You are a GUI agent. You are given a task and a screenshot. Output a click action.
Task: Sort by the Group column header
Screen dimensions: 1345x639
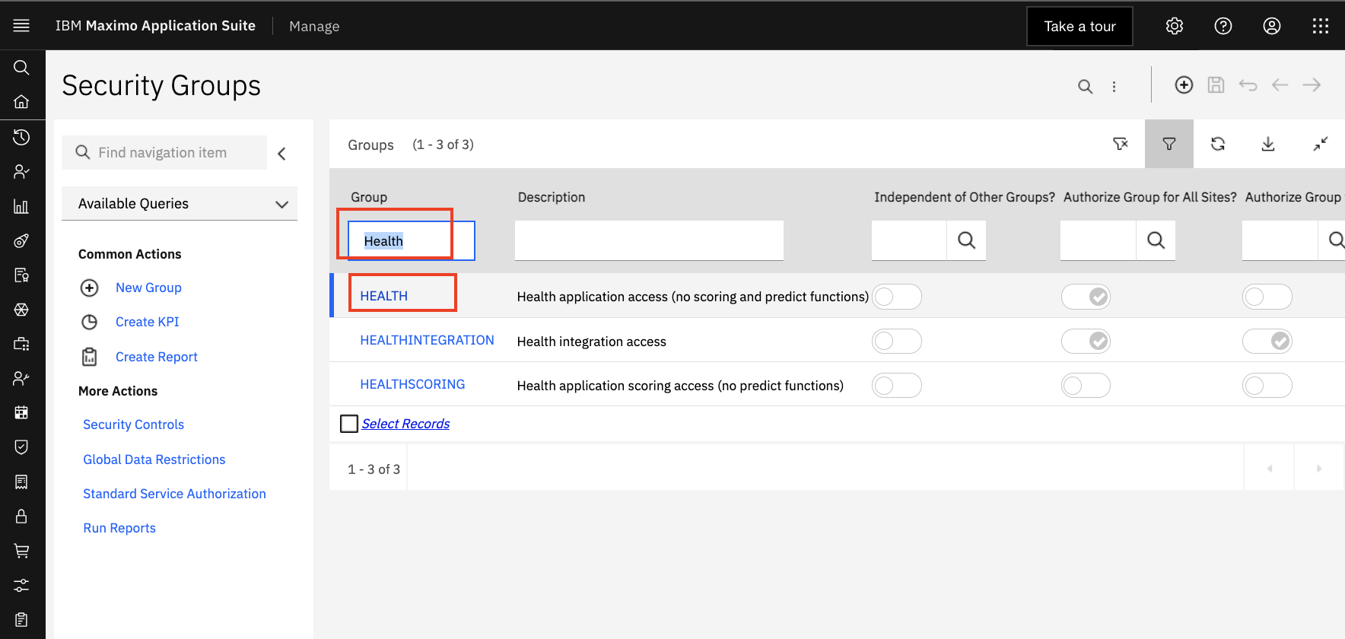coord(369,197)
